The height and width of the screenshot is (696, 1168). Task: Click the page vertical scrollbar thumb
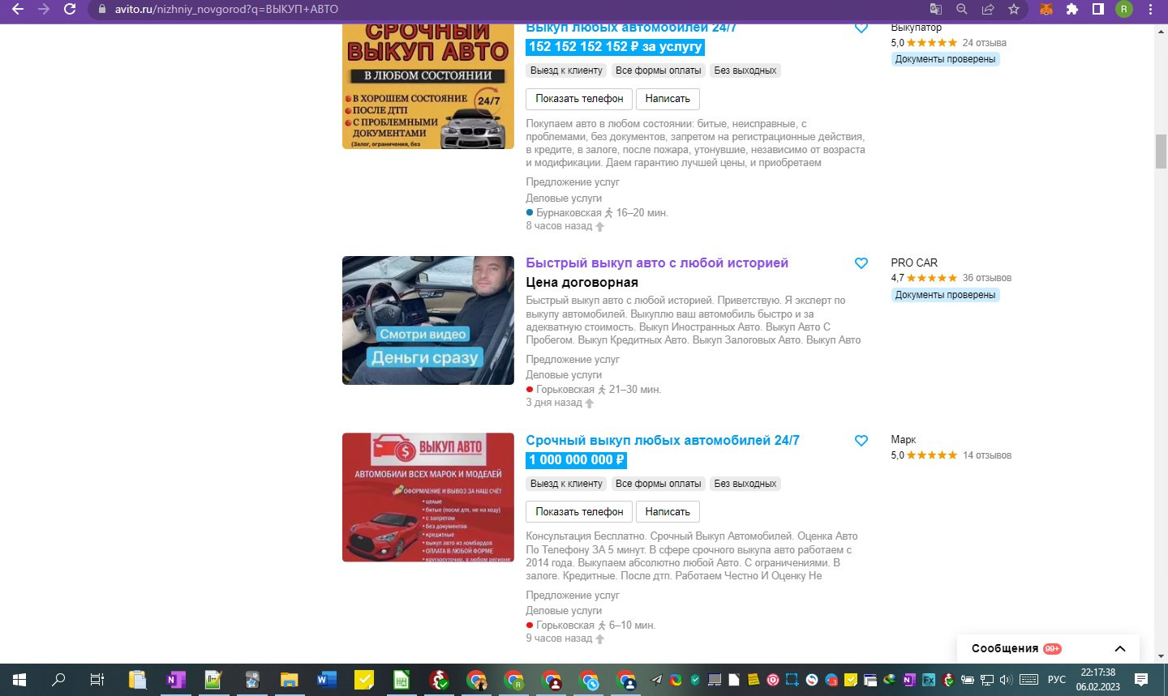point(1161,152)
